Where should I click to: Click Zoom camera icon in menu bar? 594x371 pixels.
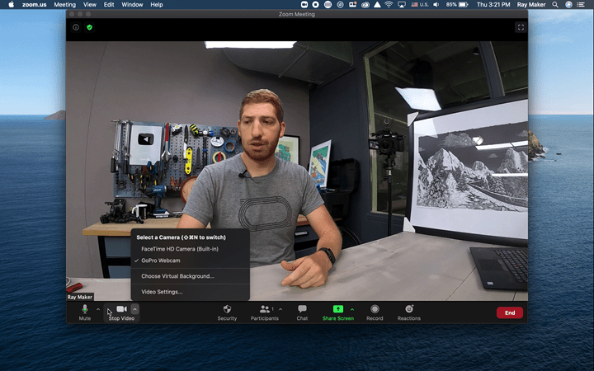[304, 5]
